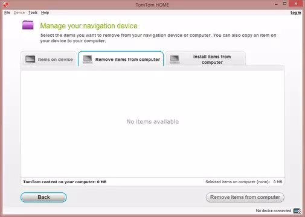305x217 pixels.
Task: Click 'Selected items on computer (none)' text
Action: pos(237,182)
